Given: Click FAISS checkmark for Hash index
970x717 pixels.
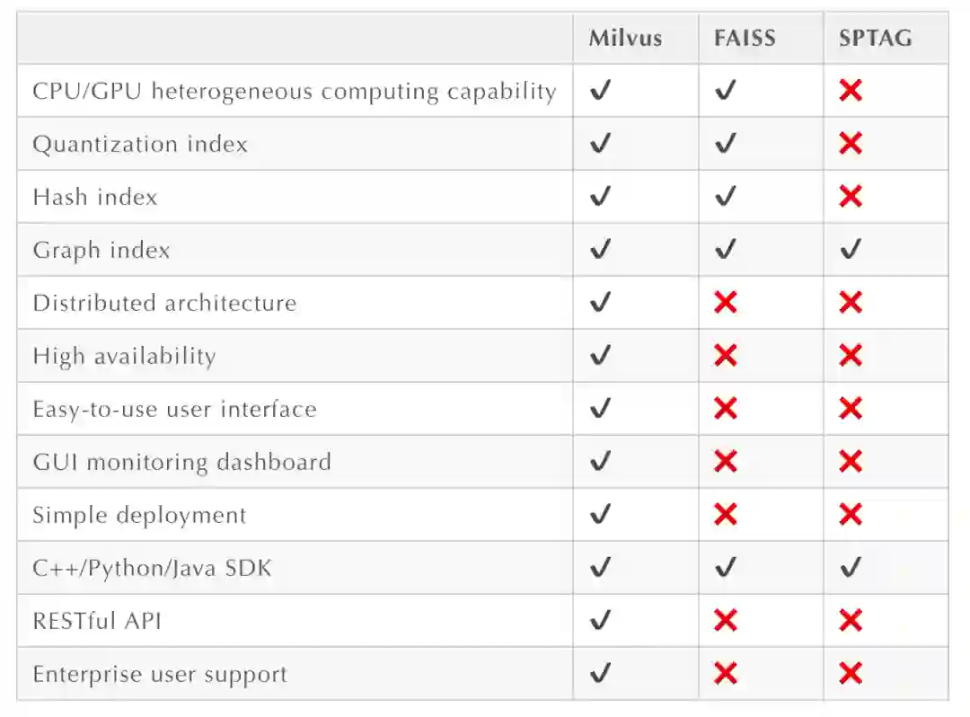Looking at the screenshot, I should [726, 197].
